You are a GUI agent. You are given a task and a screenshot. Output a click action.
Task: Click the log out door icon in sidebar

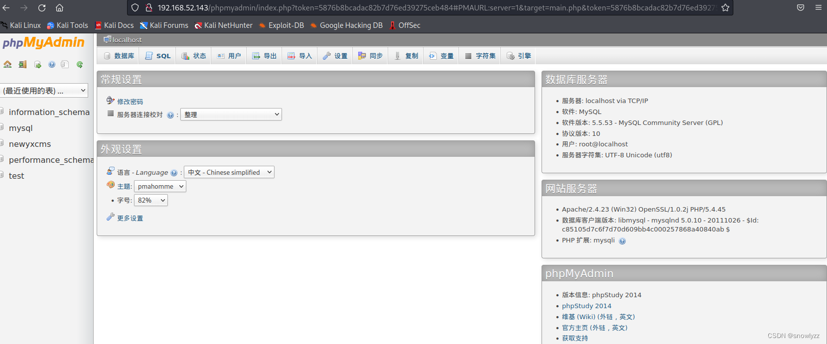click(22, 64)
